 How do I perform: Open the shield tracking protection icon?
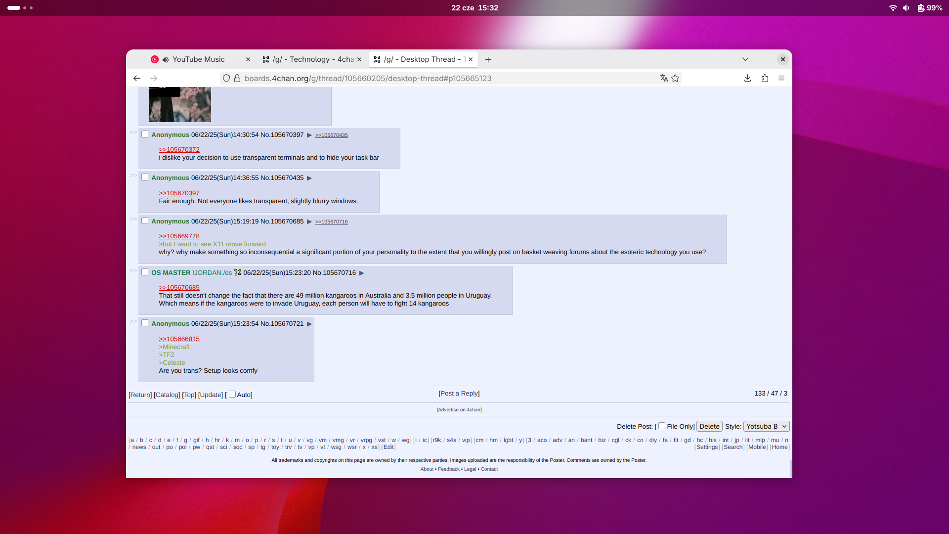pos(226,78)
